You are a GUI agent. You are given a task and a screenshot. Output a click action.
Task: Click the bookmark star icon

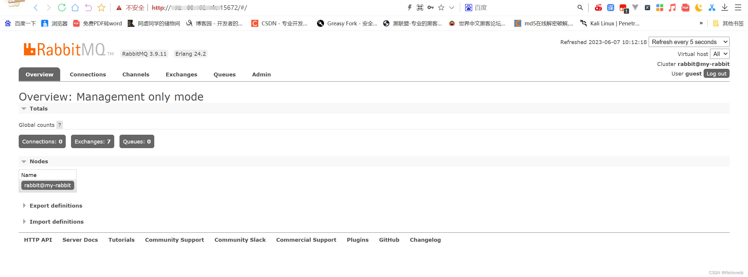coord(101,8)
